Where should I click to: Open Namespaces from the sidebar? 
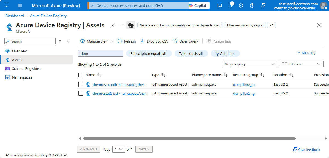22,77
